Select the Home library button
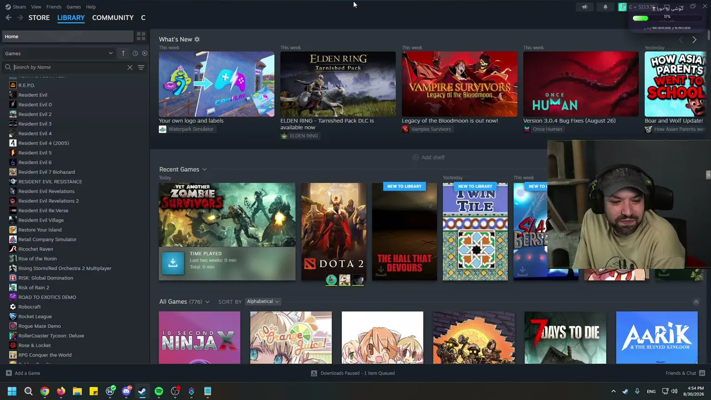The height and width of the screenshot is (400, 711). (x=67, y=37)
